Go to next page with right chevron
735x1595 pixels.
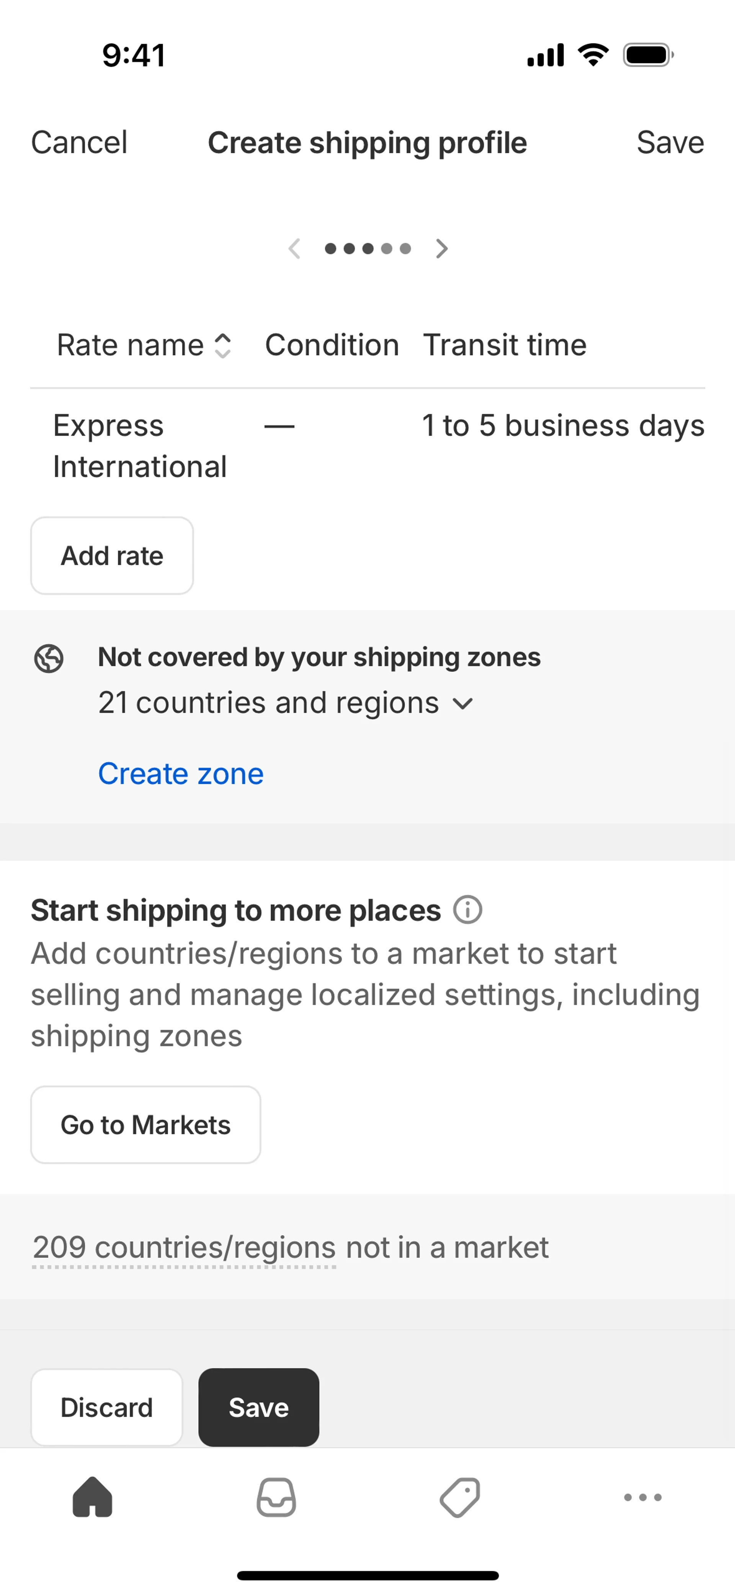pos(442,248)
